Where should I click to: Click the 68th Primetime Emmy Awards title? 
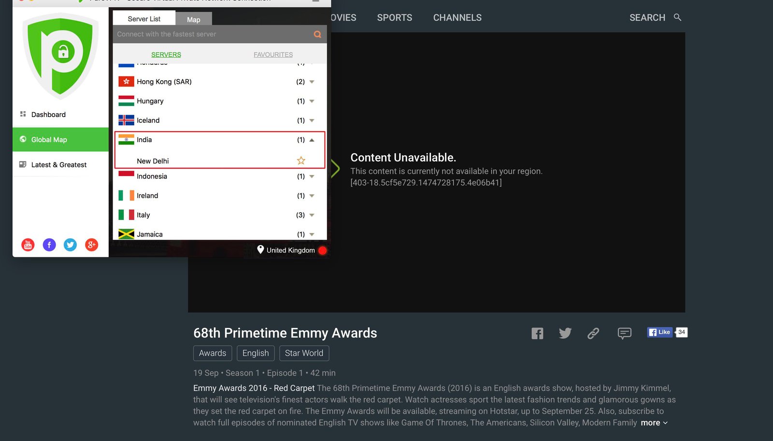[285, 333]
